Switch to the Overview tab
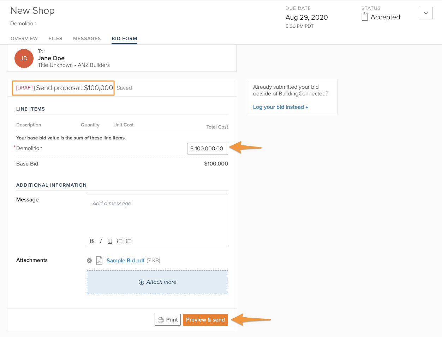The width and height of the screenshot is (442, 337). (x=24, y=38)
